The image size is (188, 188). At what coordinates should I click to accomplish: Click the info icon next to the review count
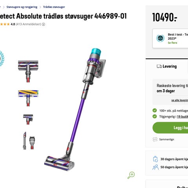43,24
